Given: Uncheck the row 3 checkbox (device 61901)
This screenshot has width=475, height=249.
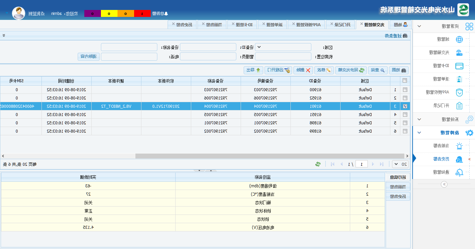Looking at the screenshot, I should [405, 106].
